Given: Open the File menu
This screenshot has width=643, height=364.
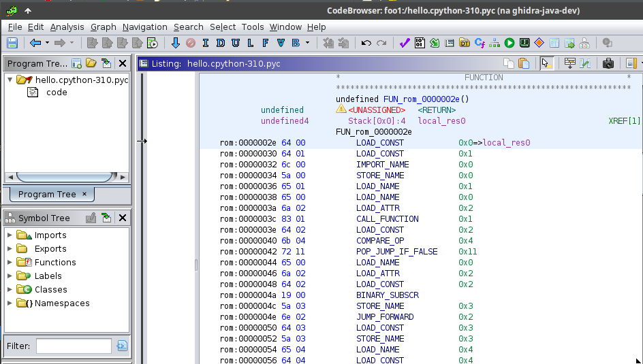Looking at the screenshot, I should click(x=15, y=27).
